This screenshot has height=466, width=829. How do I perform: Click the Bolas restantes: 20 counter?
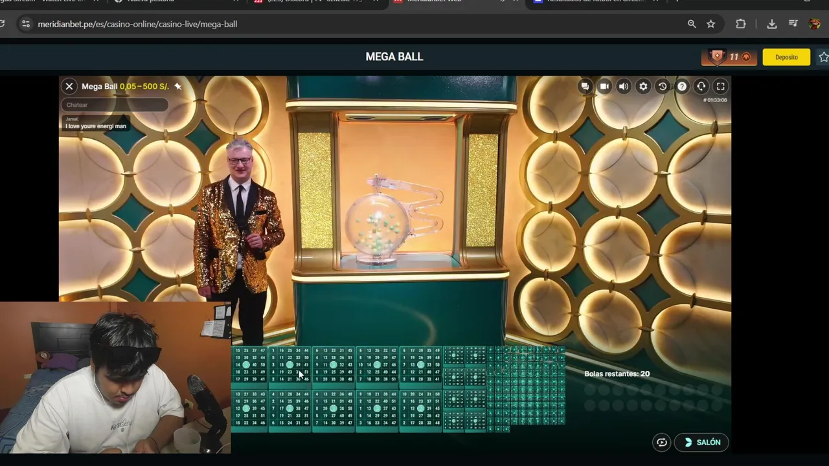[617, 373]
